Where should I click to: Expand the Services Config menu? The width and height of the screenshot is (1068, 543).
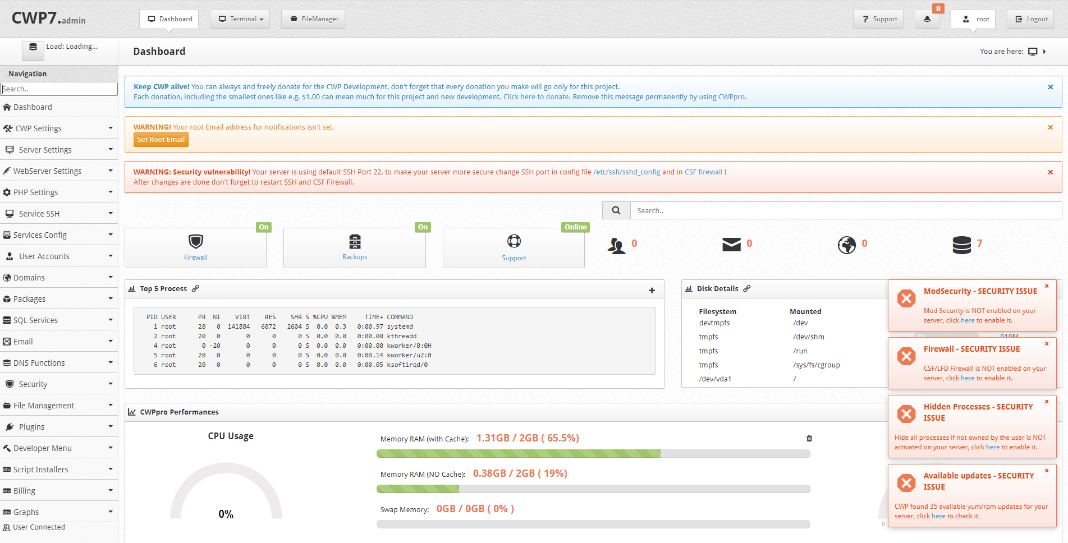coord(59,235)
